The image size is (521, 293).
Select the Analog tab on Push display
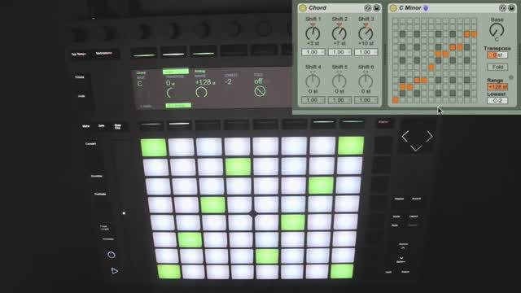click(x=199, y=72)
